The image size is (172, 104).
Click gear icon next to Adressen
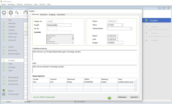pyautogui.click(x=4, y=23)
